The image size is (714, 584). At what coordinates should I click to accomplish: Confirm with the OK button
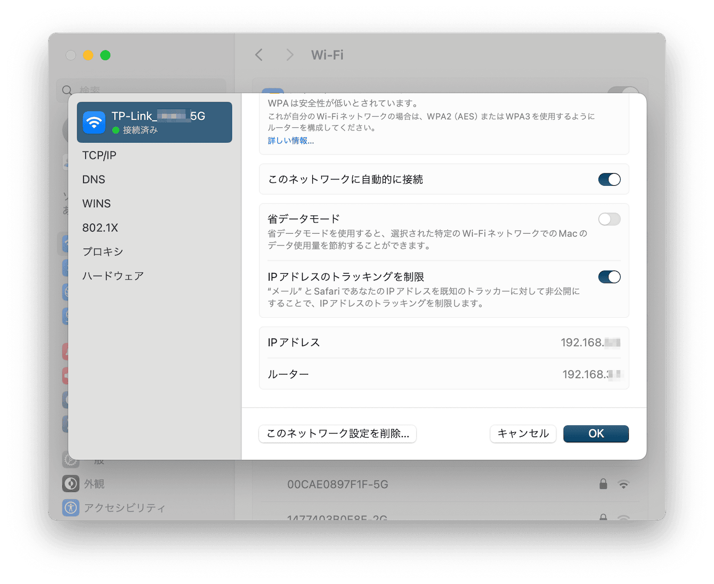(596, 434)
